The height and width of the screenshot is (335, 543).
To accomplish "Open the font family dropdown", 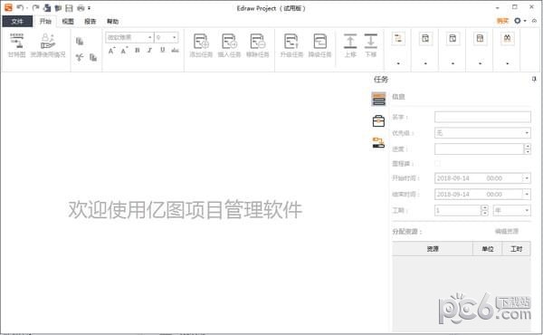I will point(150,37).
